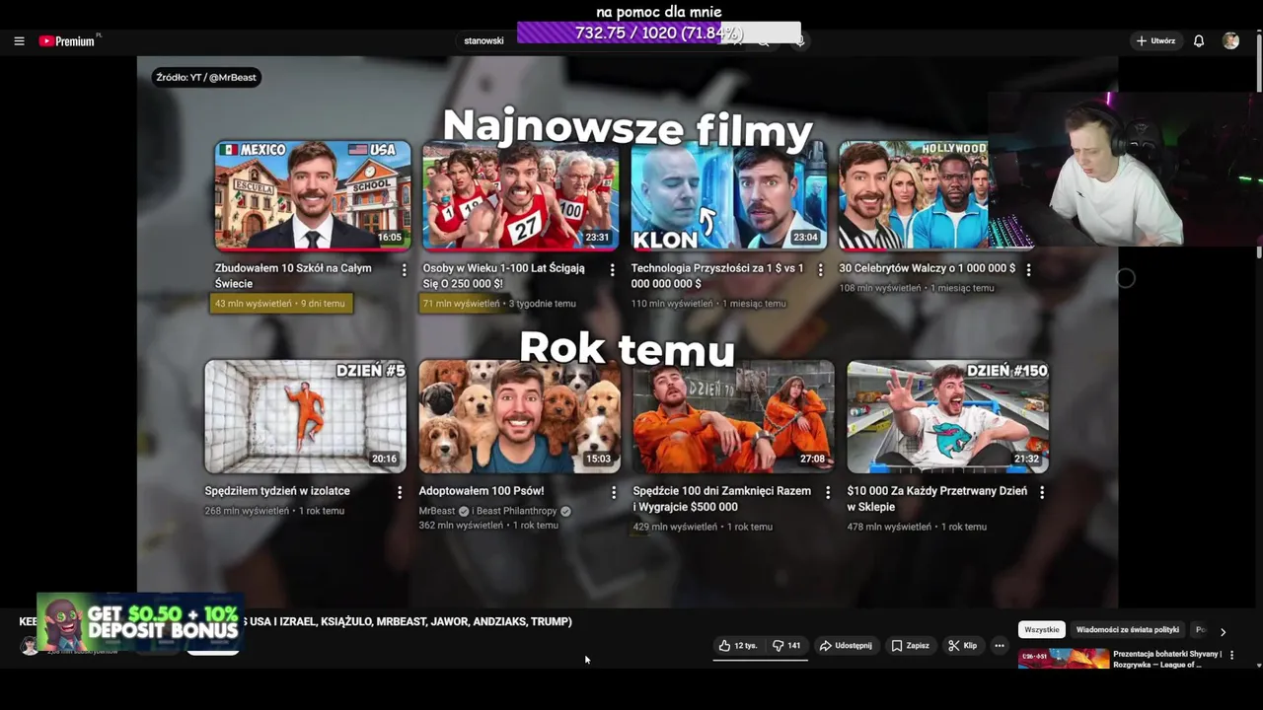
Task: Select the Wszystkie filter chip
Action: 1041,629
